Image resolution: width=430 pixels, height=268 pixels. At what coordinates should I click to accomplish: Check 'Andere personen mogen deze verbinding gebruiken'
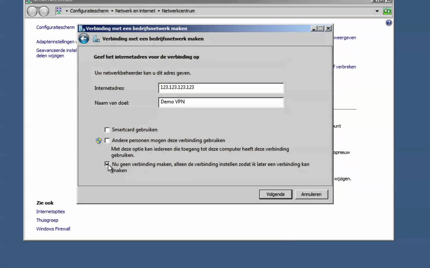pyautogui.click(x=107, y=140)
